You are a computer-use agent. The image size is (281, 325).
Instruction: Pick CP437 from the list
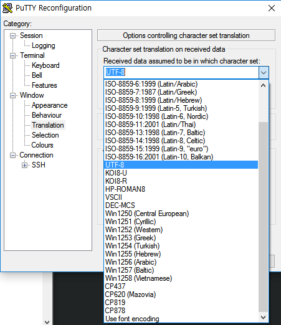[181, 286]
